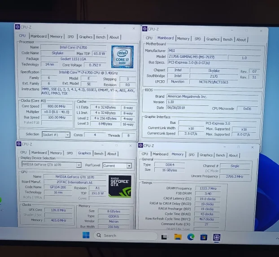Select Graphics tab in Mainboard window
This screenshot has height=257, width=279.
click(x=213, y=39)
